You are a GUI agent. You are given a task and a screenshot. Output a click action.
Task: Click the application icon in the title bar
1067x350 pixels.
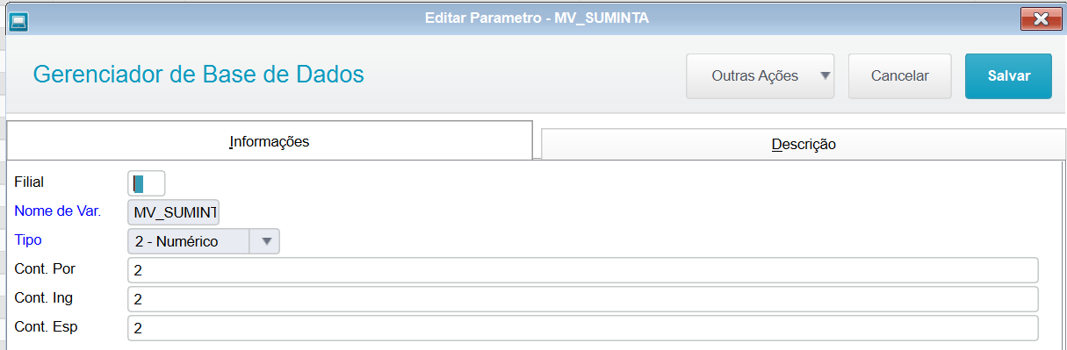(x=18, y=18)
